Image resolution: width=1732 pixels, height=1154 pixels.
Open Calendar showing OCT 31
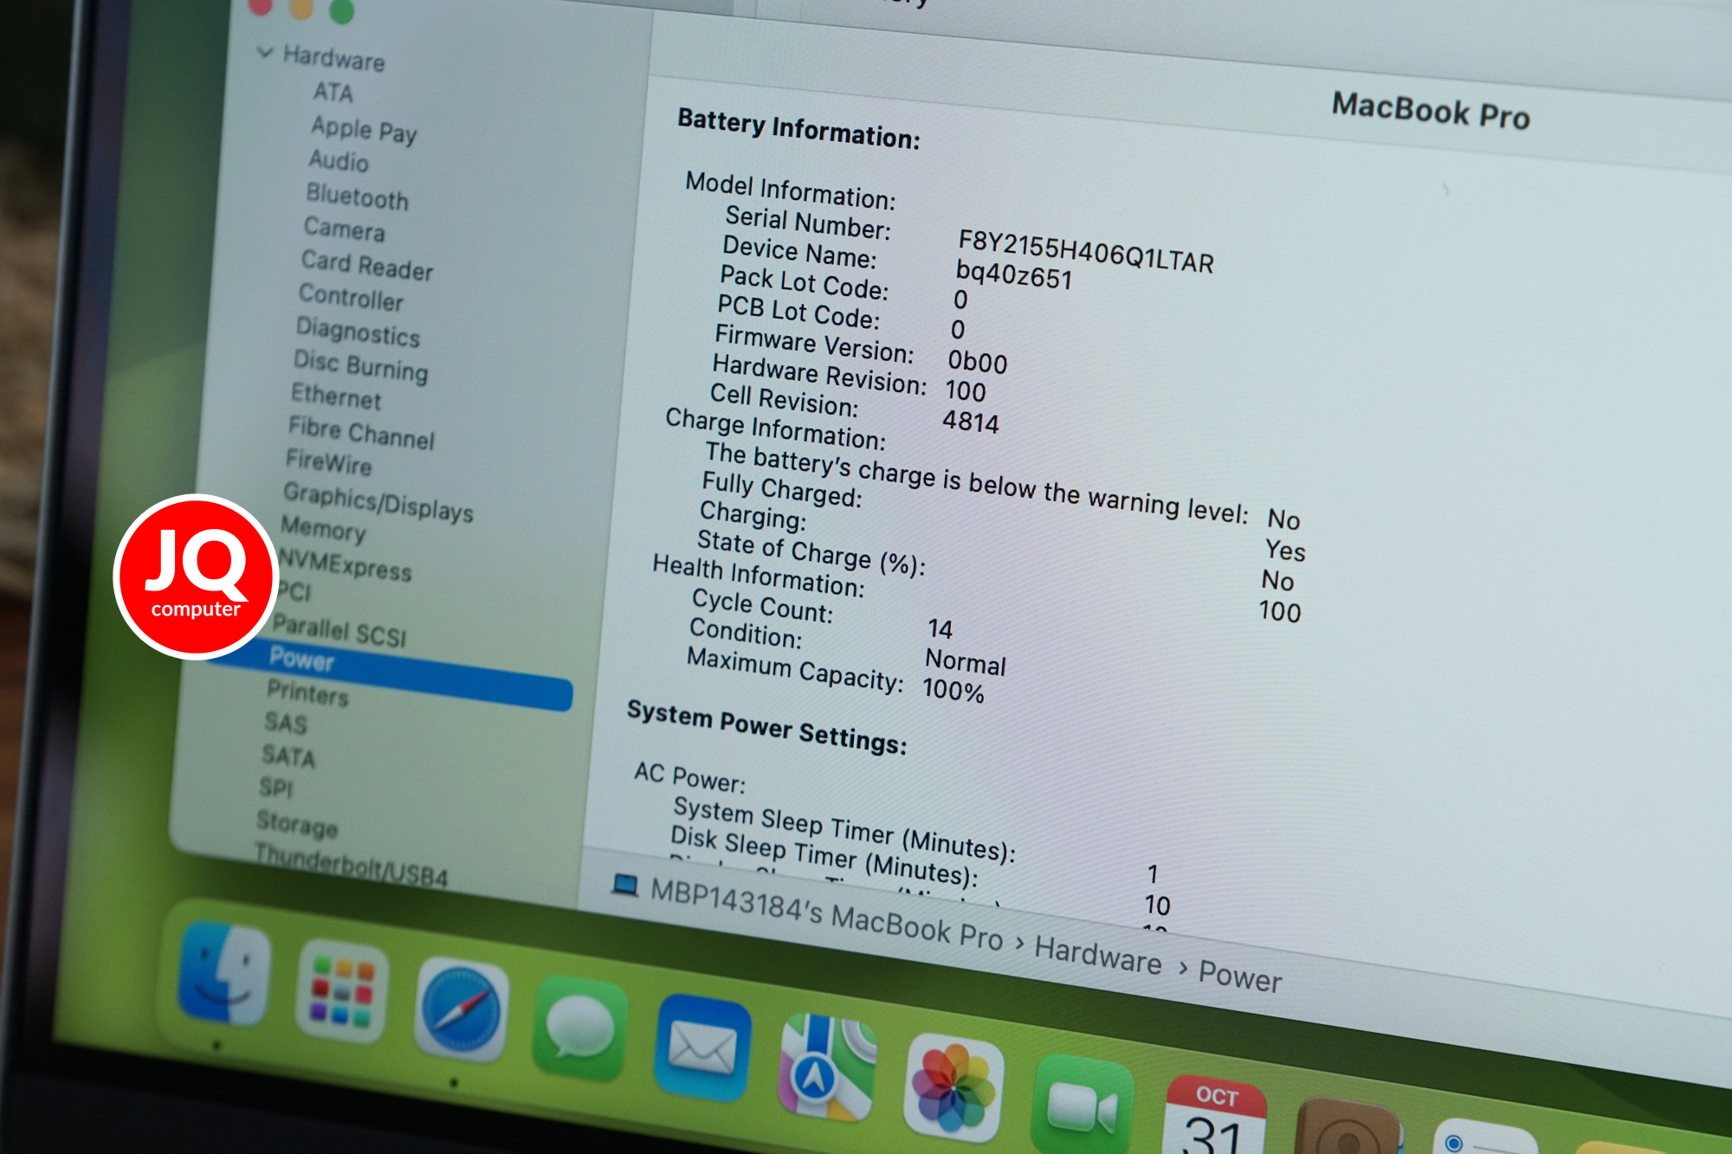[x=1214, y=1115]
